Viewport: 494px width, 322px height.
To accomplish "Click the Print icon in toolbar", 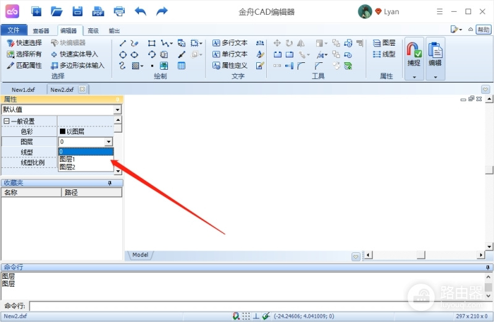I will click(x=119, y=12).
